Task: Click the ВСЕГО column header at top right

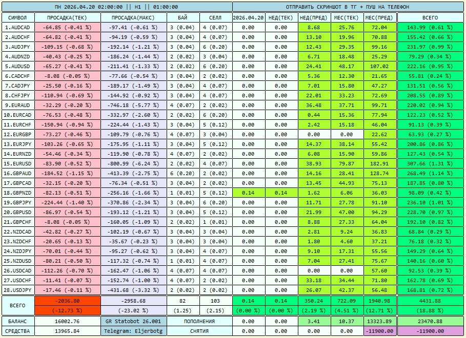Action: (x=430, y=17)
